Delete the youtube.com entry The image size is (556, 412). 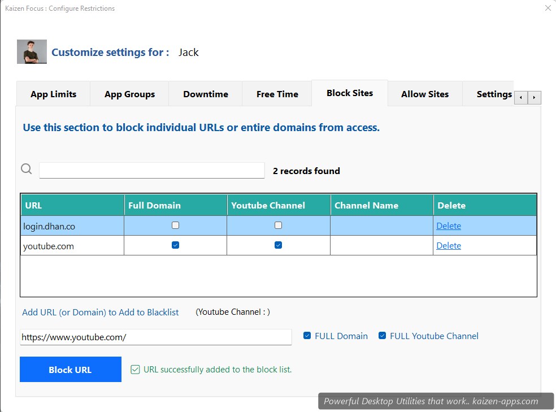click(448, 245)
